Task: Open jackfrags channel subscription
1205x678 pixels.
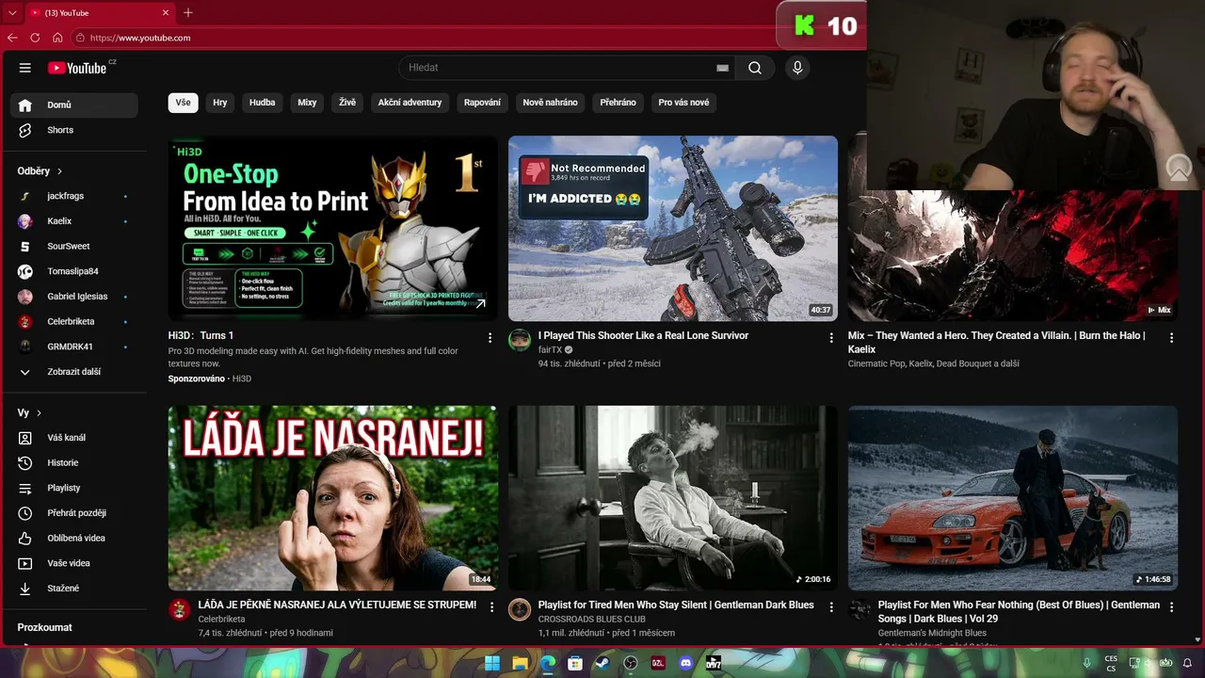Action: [74, 196]
